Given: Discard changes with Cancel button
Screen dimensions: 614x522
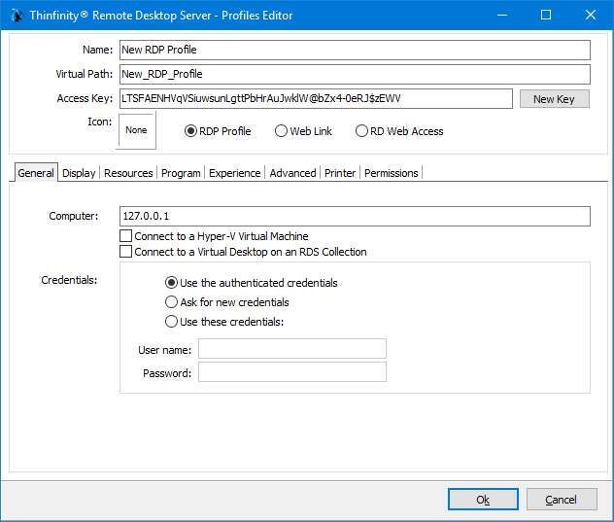Looking at the screenshot, I should pyautogui.click(x=562, y=500).
